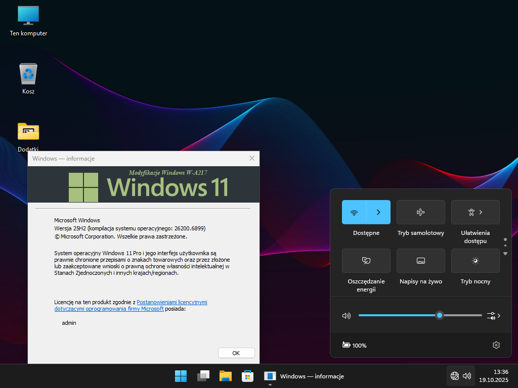518x388 pixels.
Task: Expand Ułatwienia dostępu accessibility options
Action: pos(475,212)
